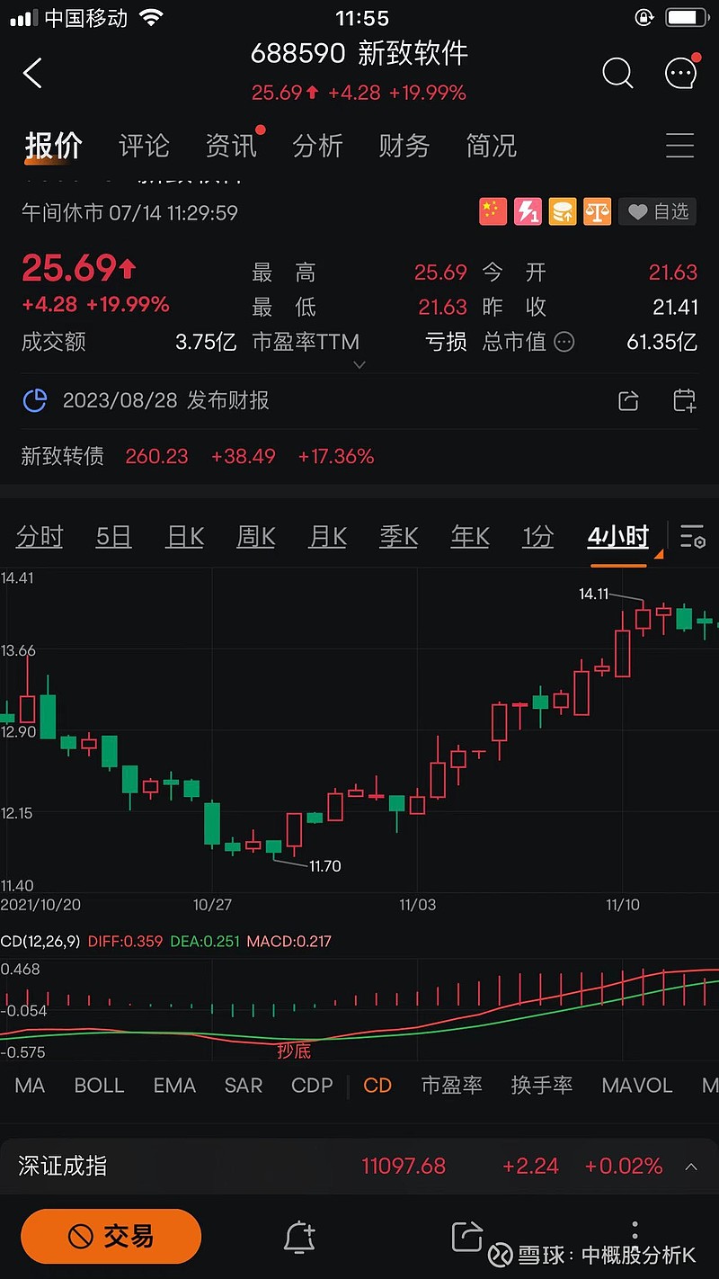Tap the stock title 688590 新致软件
719x1279 pixels.
point(359,54)
